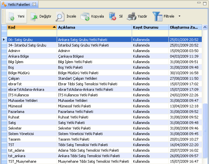Sort by the Kod column header
Viewport: 209px width, 164px height.
(32, 27)
